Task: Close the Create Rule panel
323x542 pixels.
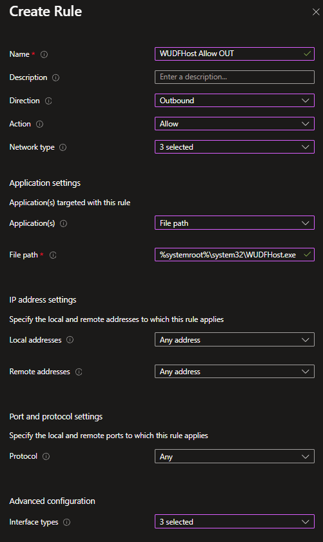Action: (x=316, y=12)
